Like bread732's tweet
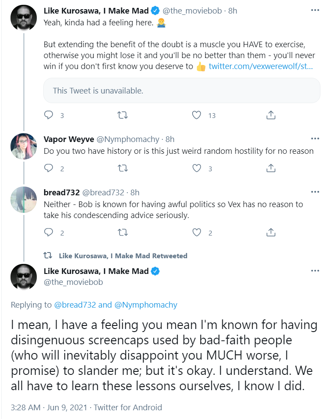The height and width of the screenshot is (419, 327). tap(197, 232)
